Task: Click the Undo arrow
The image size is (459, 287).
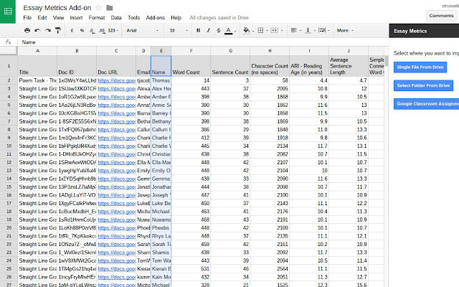Action: click(37, 30)
